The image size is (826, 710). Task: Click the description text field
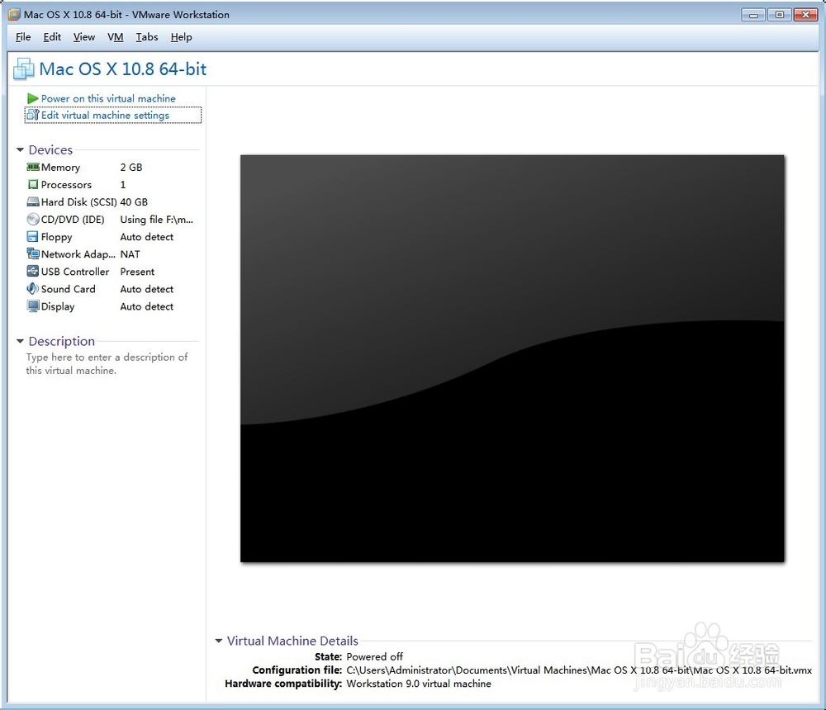coord(107,364)
